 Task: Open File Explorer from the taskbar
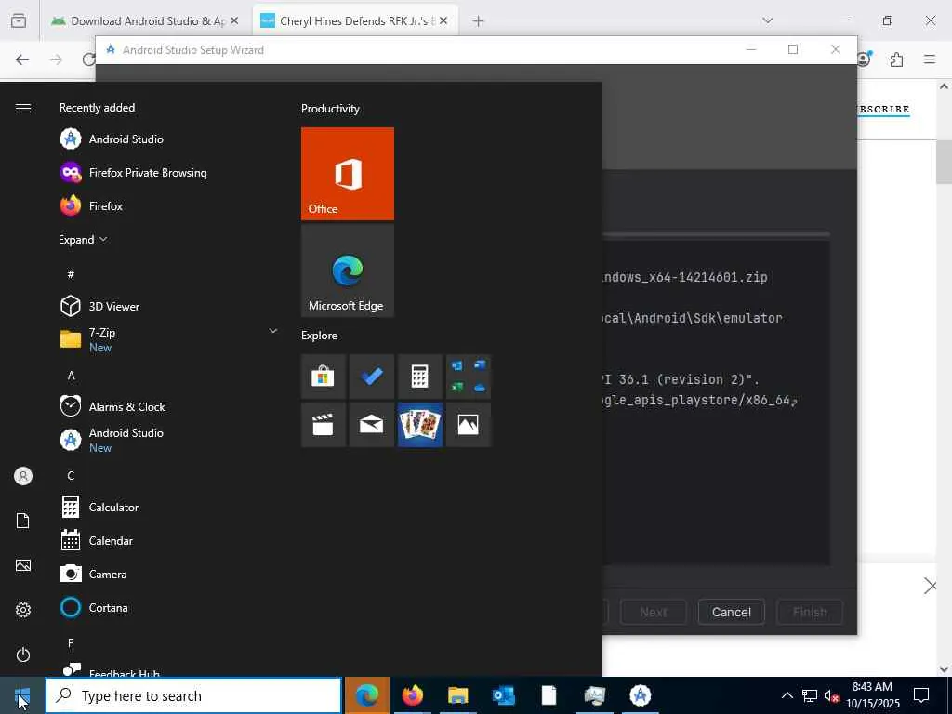(x=457, y=695)
